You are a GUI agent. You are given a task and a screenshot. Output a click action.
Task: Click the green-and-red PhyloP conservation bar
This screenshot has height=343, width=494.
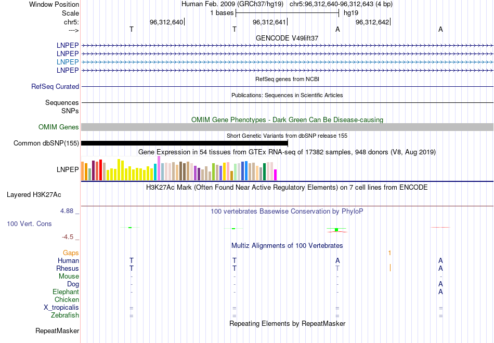(337, 230)
